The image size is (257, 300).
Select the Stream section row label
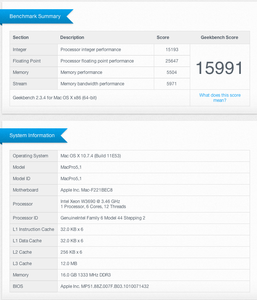20,83
